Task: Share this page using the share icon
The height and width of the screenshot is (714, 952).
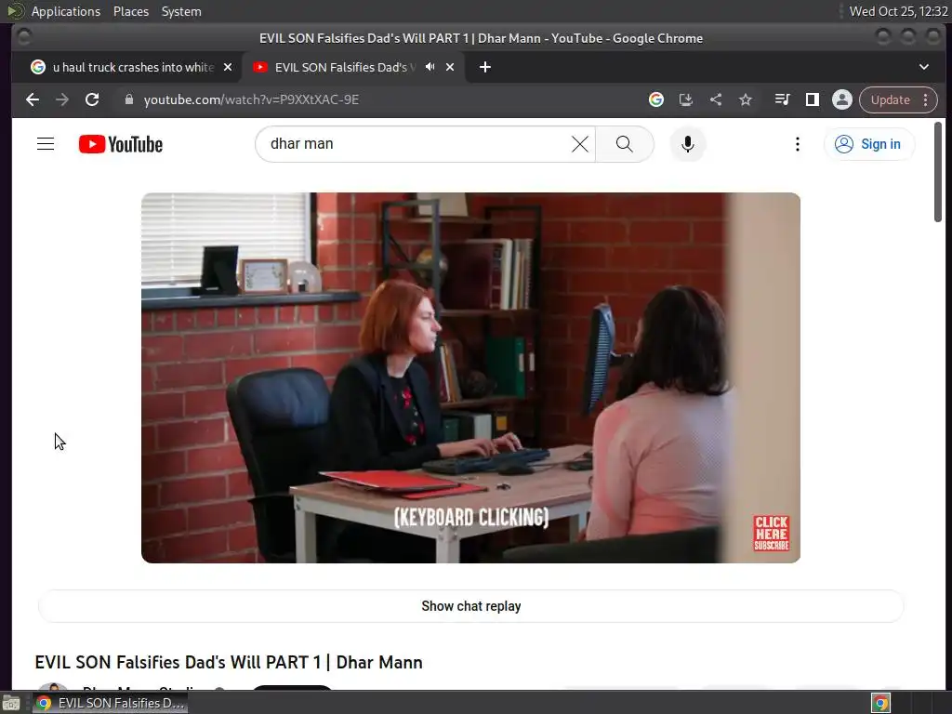Action: tap(716, 99)
